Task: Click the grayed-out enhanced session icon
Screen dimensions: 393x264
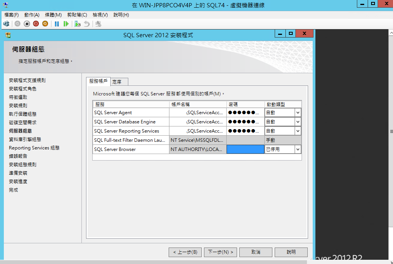Action: (x=98, y=24)
